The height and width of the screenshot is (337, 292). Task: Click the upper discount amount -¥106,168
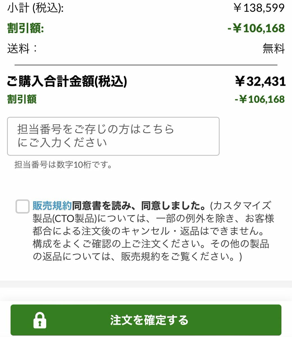(x=256, y=28)
